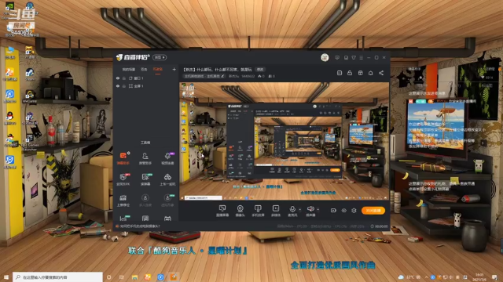Click the share icon near the room title
This screenshot has height=282, width=503.
pyautogui.click(x=381, y=73)
